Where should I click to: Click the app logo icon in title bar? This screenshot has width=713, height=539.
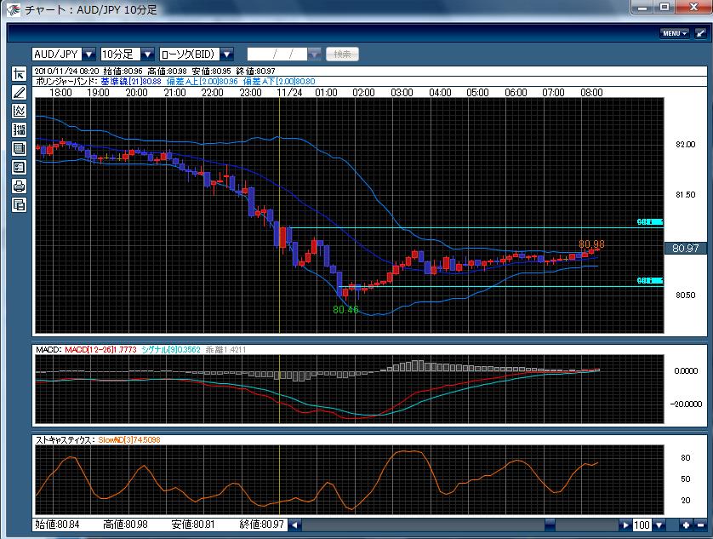[13, 9]
